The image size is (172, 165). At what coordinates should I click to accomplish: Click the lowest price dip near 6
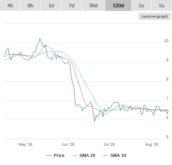[95, 121]
